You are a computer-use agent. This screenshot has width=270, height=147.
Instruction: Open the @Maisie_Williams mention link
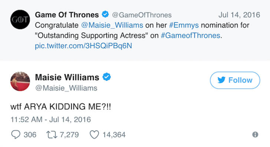pyautogui.click(x=112, y=25)
